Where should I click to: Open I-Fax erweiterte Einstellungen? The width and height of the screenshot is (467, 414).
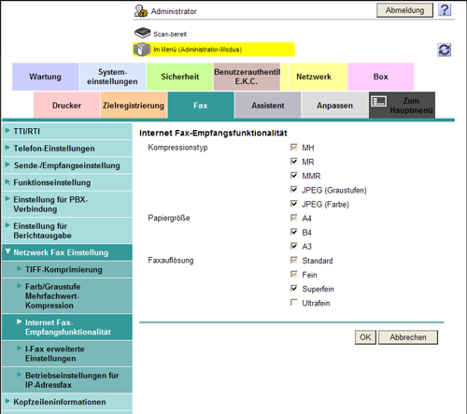click(x=67, y=353)
